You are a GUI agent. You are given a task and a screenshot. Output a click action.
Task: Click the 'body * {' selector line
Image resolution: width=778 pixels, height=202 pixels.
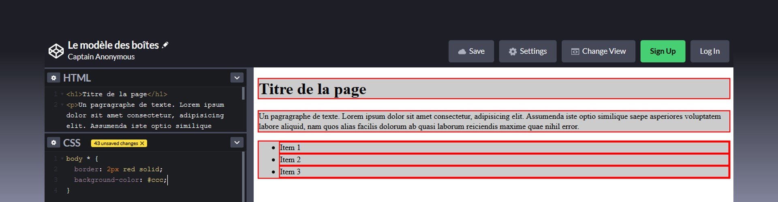(82, 159)
